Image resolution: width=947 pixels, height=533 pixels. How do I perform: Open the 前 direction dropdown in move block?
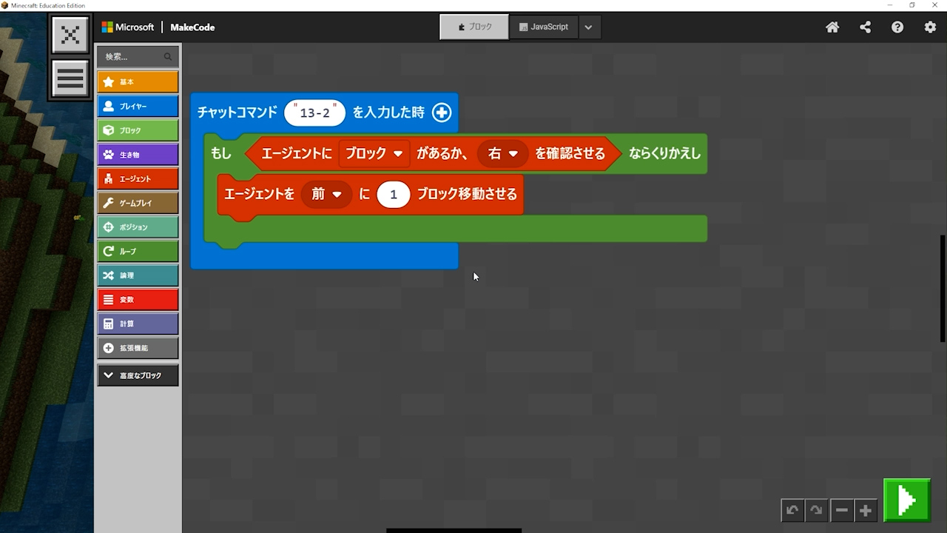[x=326, y=194]
